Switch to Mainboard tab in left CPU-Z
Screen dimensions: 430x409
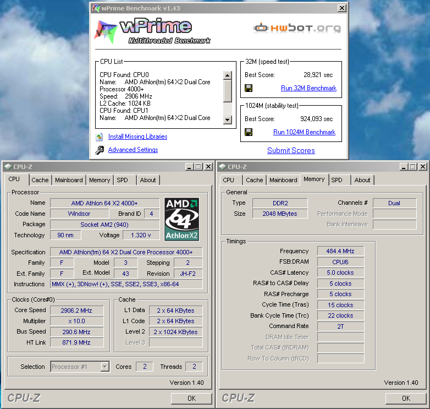click(69, 180)
